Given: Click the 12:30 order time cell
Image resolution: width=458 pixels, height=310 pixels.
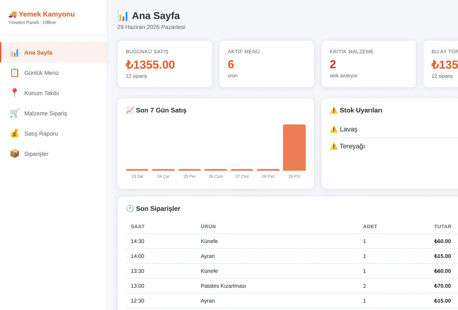Looking at the screenshot, I should coord(137,301).
